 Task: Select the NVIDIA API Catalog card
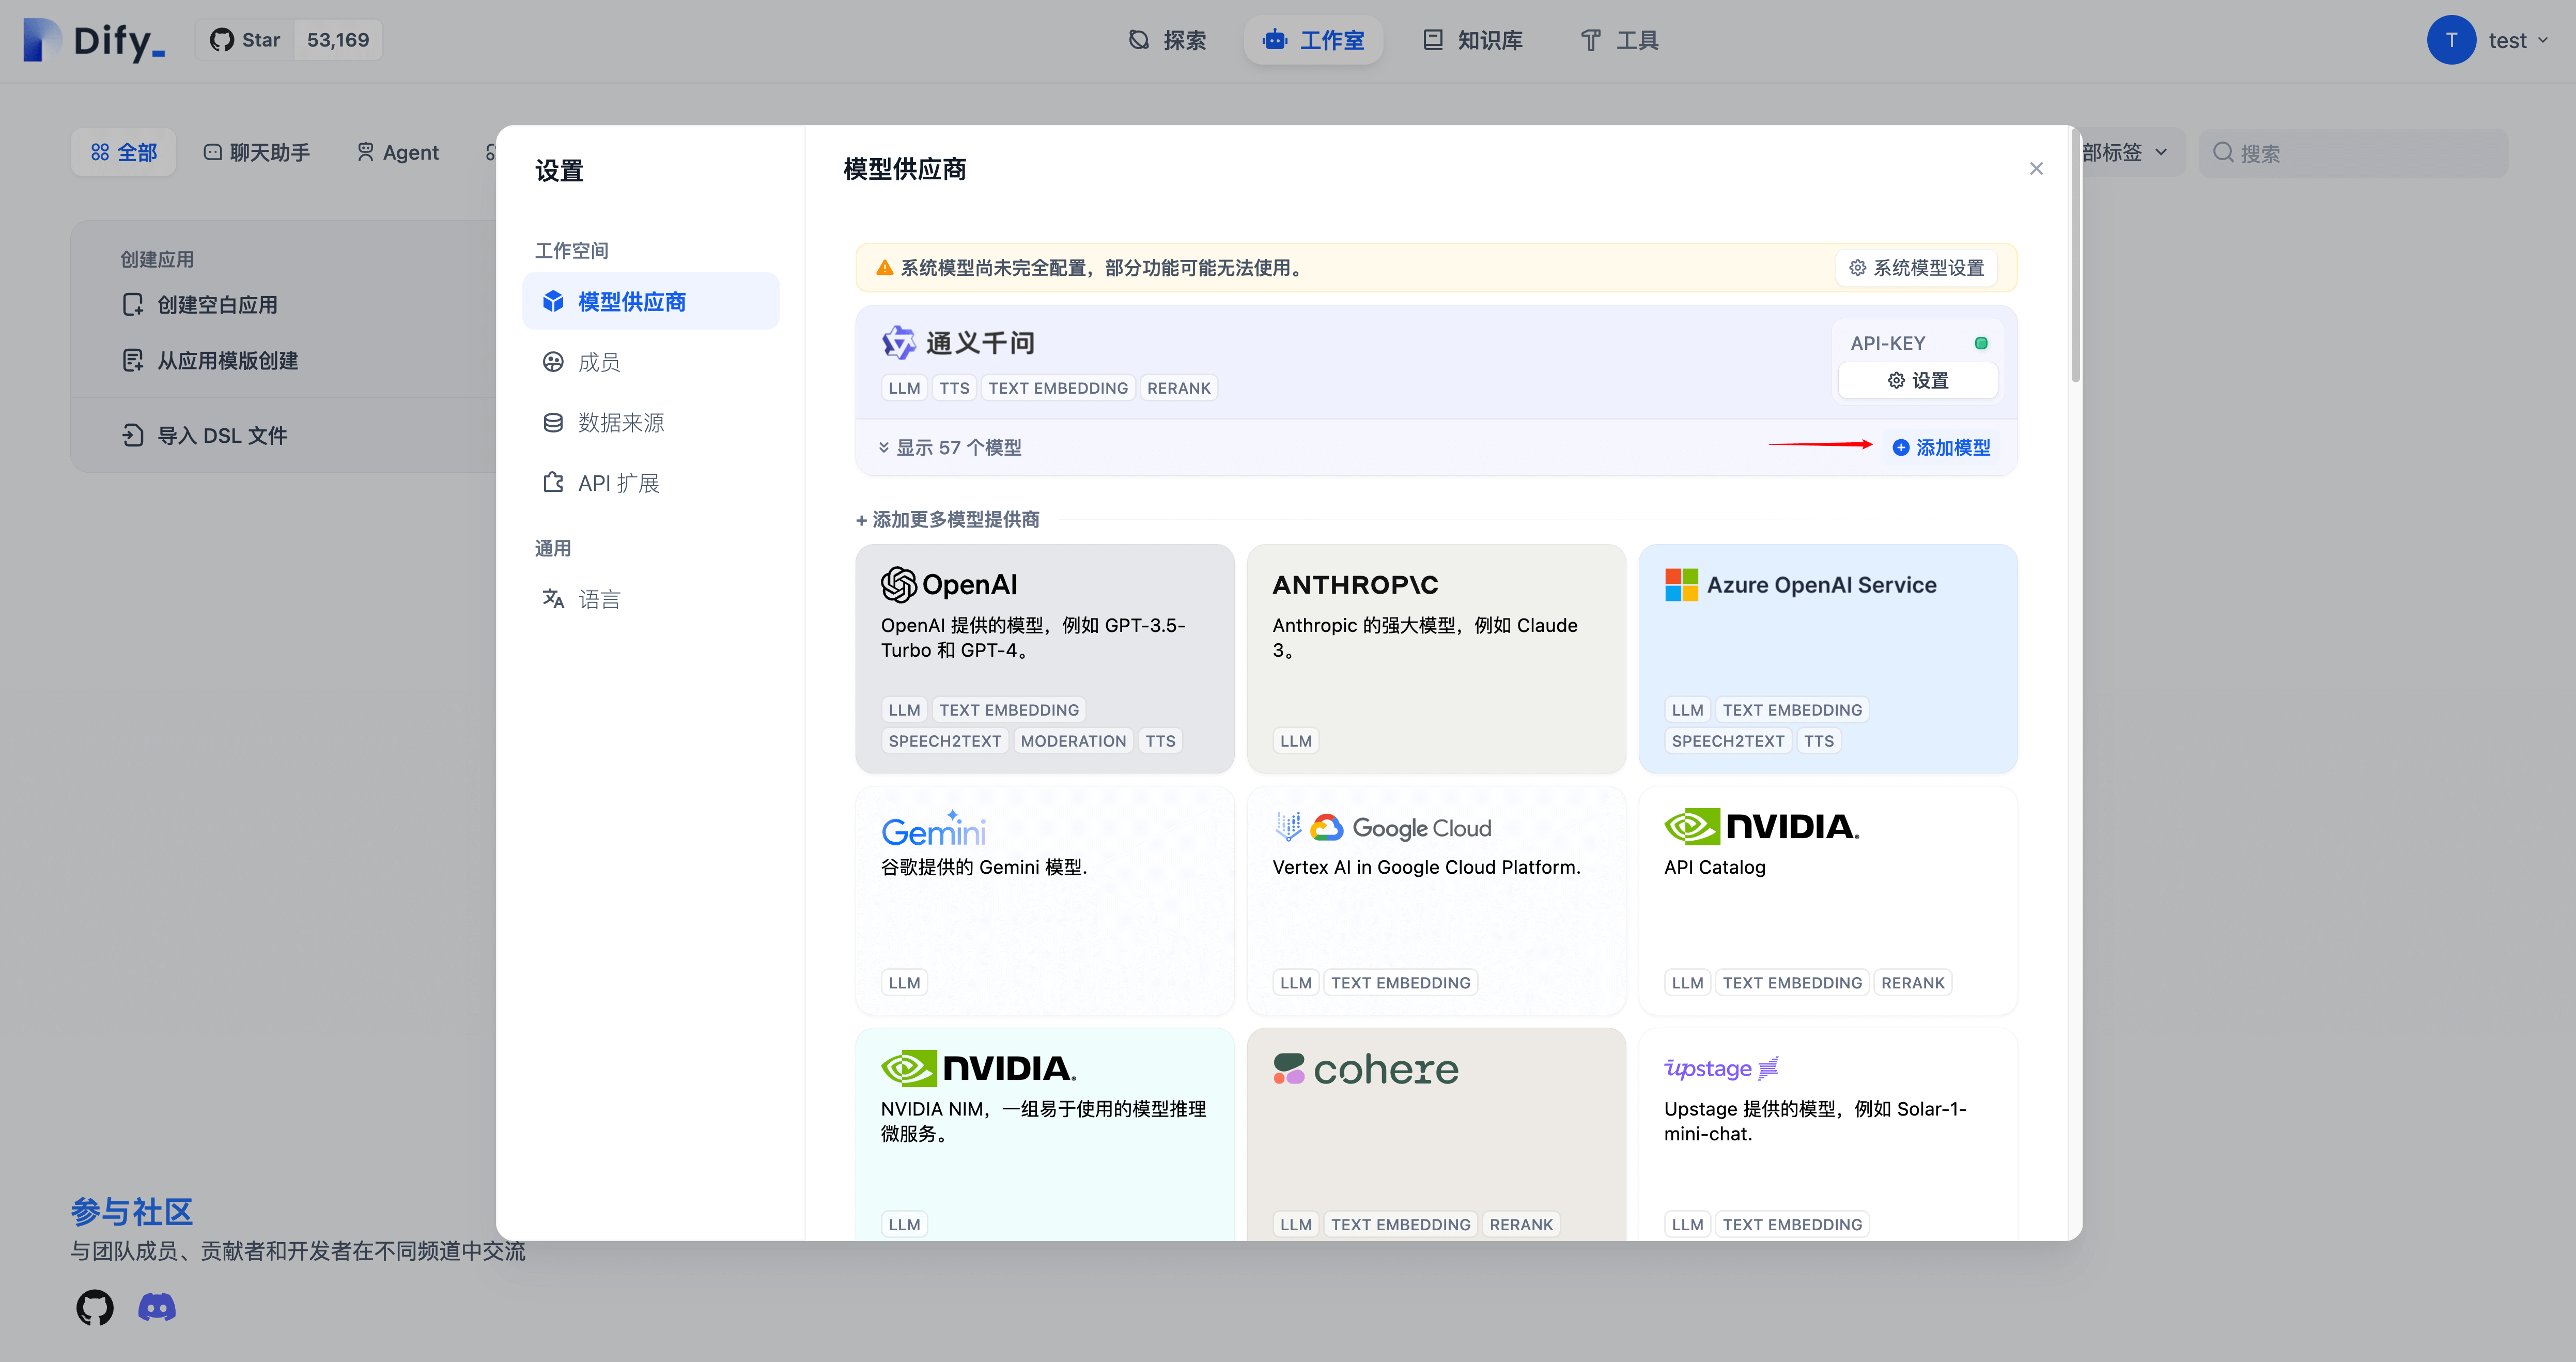point(1827,900)
